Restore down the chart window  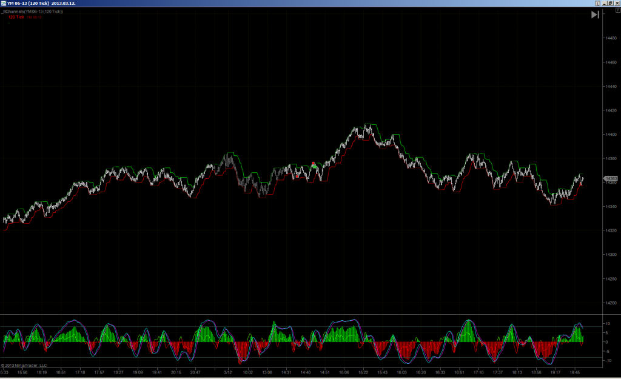click(x=611, y=3)
